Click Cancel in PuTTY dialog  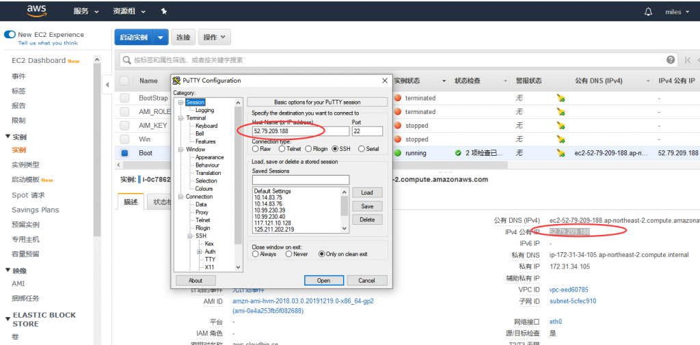366,281
